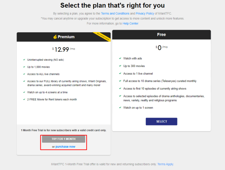
Task: Open the Privacy Policy link
Action: click(145, 14)
